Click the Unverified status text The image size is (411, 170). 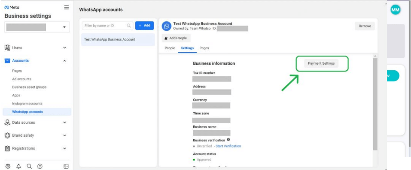204,146
